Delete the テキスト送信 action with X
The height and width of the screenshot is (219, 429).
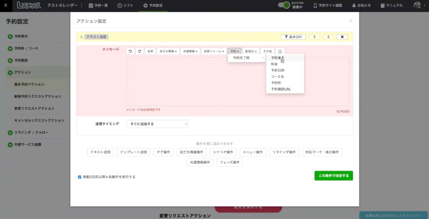click(x=342, y=37)
